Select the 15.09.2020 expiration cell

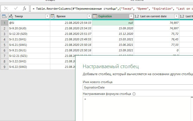pyautogui.click(x=113, y=28)
